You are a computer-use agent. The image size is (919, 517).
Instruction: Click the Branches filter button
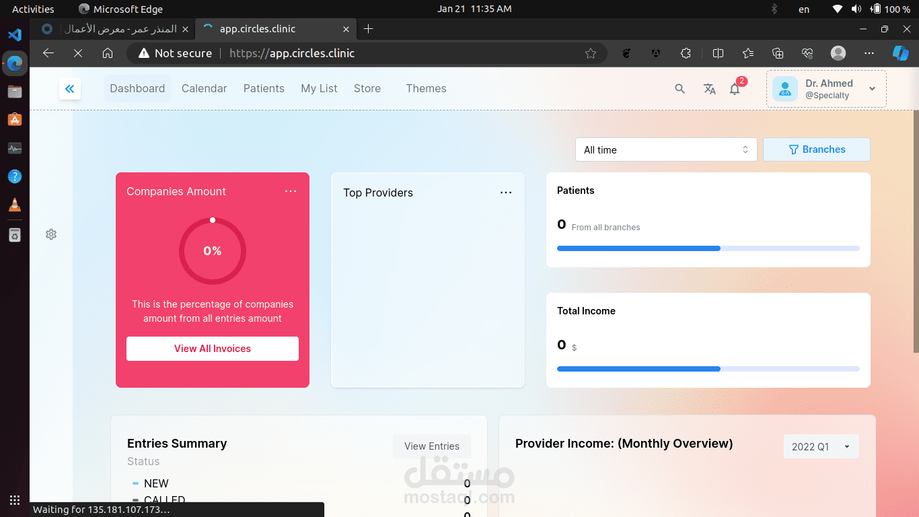(817, 149)
